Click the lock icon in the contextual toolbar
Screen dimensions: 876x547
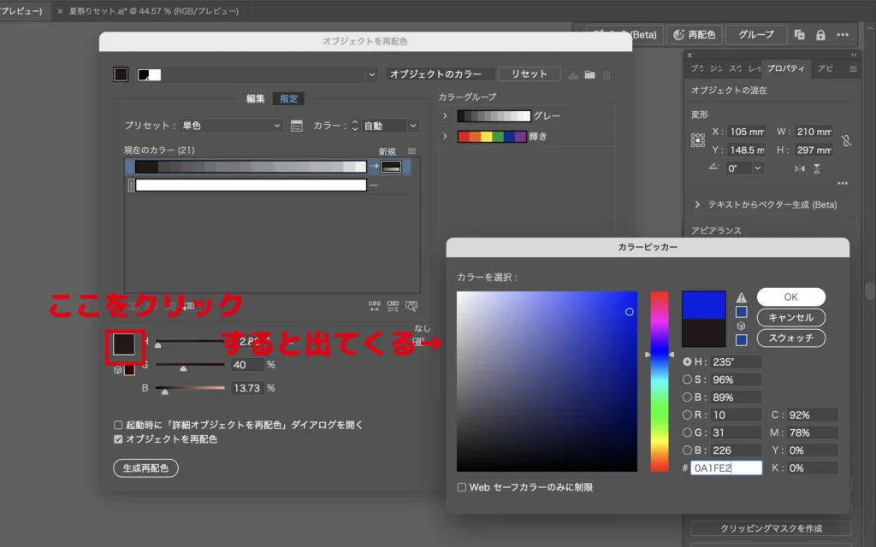[x=820, y=35]
